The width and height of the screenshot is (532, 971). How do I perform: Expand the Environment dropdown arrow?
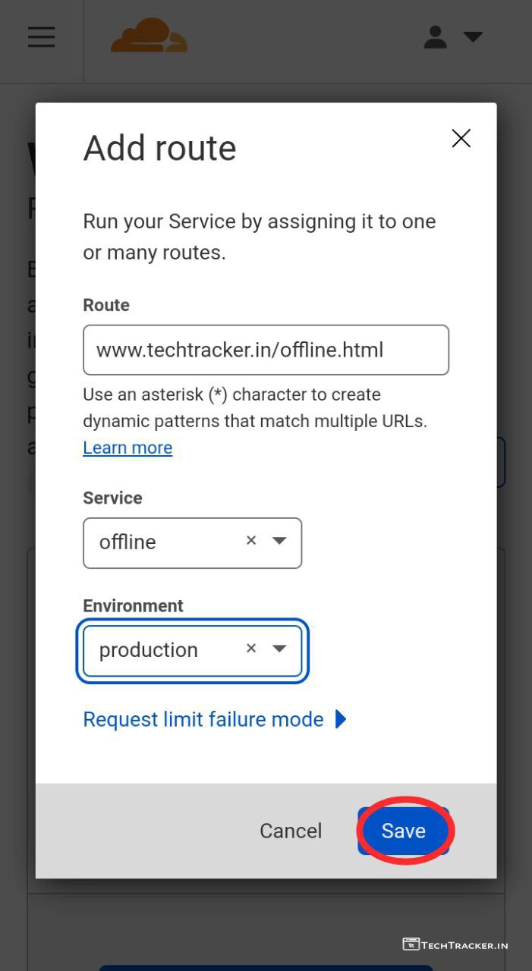pyautogui.click(x=279, y=649)
